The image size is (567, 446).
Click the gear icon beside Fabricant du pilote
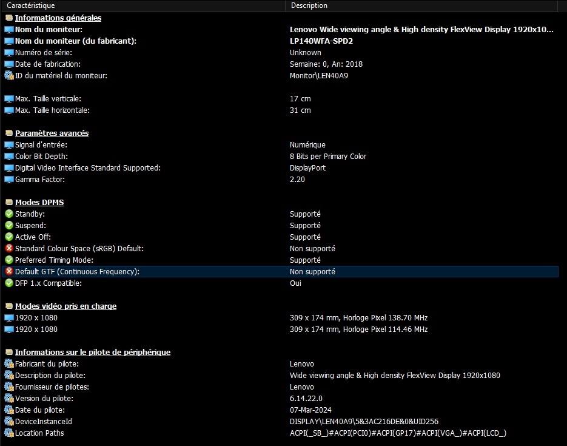pyautogui.click(x=9, y=363)
